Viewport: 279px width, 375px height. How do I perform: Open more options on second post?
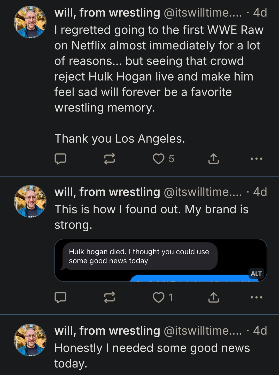(x=256, y=297)
